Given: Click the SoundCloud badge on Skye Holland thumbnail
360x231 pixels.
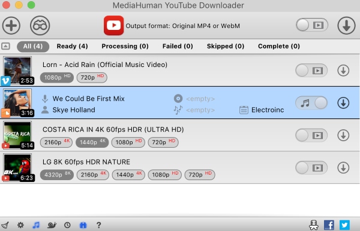Looking at the screenshot, I should pyautogui.click(x=5, y=113).
